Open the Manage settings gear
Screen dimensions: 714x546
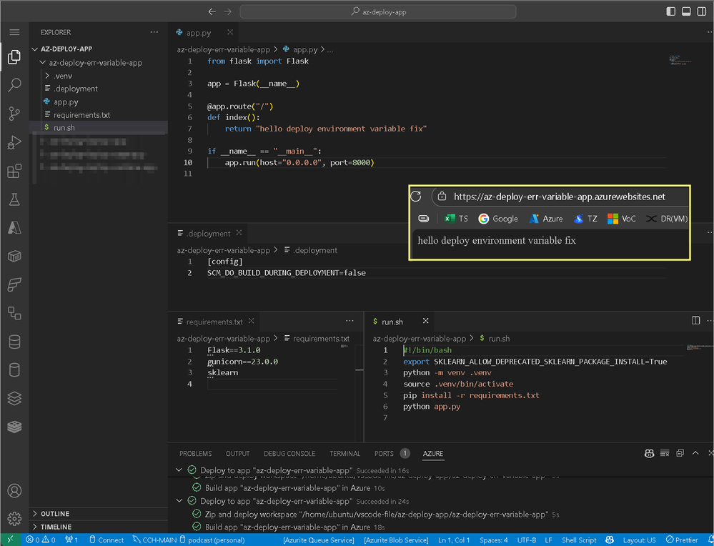(x=14, y=518)
